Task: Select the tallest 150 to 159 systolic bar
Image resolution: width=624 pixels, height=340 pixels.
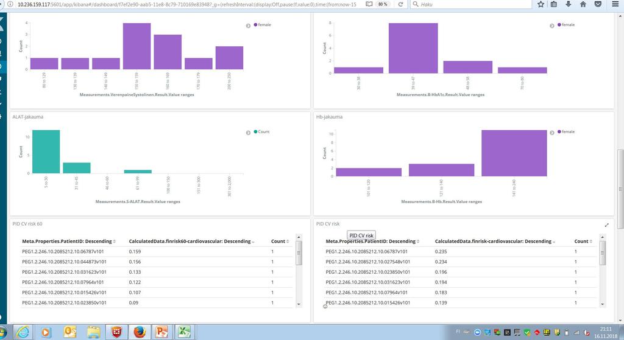Action: pos(136,46)
